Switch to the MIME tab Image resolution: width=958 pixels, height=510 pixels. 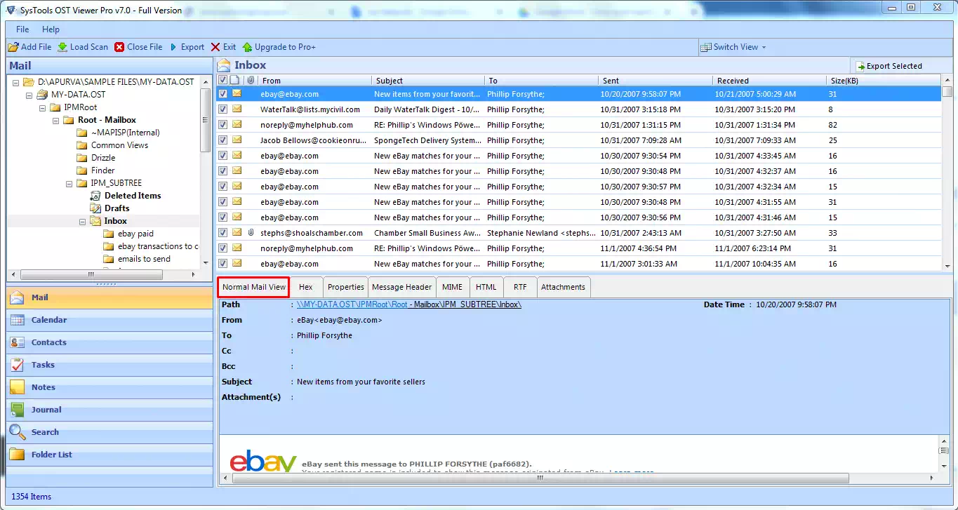pyautogui.click(x=452, y=287)
